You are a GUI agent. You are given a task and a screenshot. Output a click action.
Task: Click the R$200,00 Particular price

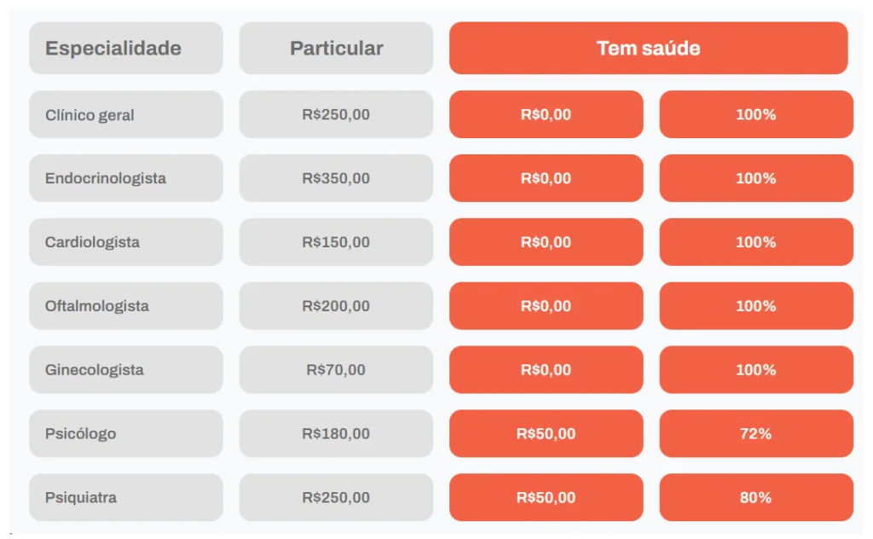click(x=336, y=306)
